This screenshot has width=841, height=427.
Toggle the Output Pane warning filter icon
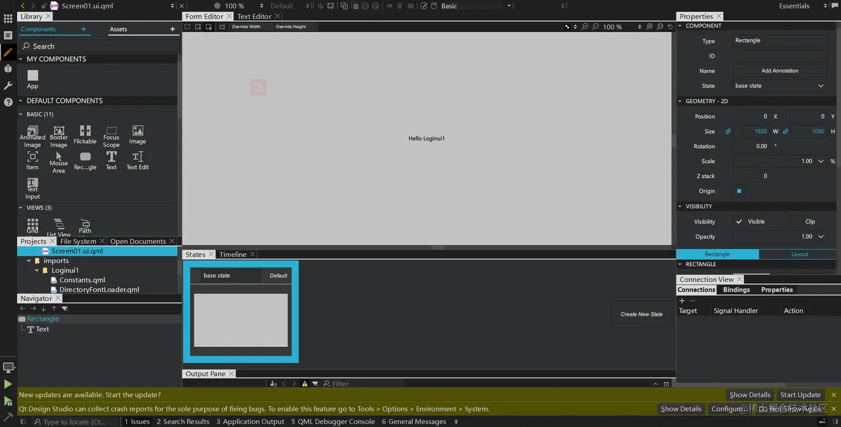(x=304, y=384)
